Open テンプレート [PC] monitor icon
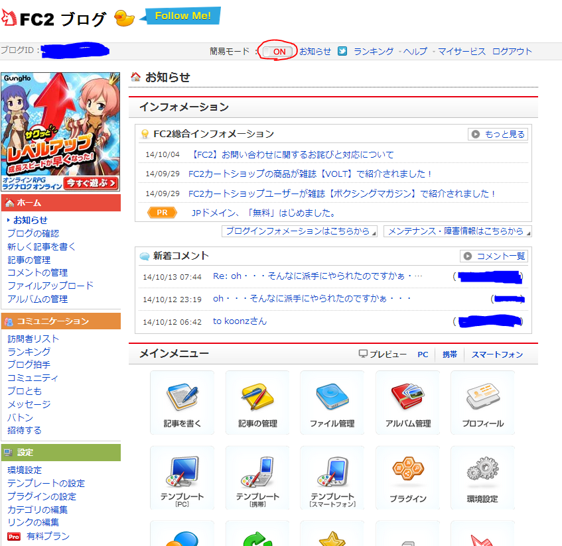The image size is (562, 546). (x=182, y=477)
